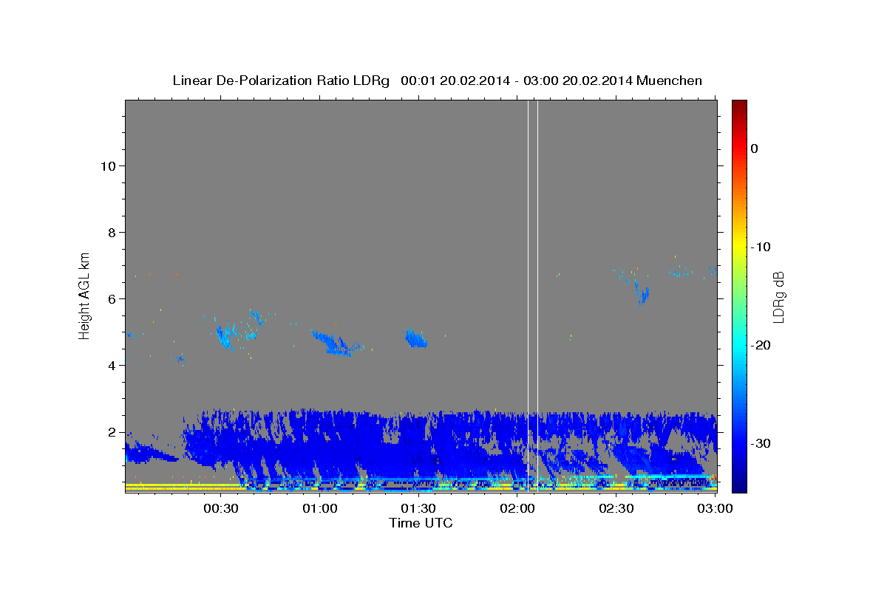Click the height tick label 4
The width and height of the screenshot is (887, 591).
(111, 366)
